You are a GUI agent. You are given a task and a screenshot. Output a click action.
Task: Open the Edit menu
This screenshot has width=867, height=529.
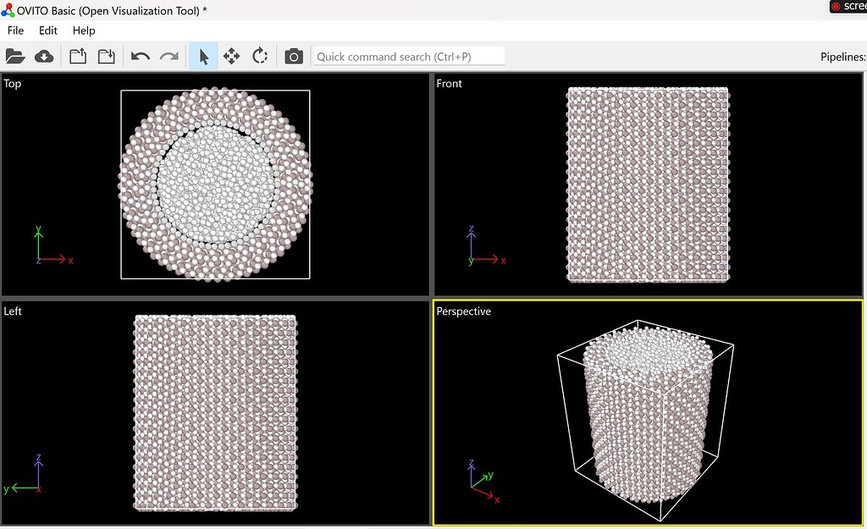[47, 30]
